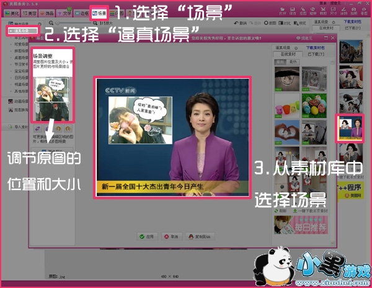The image size is (372, 288).
Task: Click the 裁剪 (crop) scissors icon
Action: tap(323, 11)
